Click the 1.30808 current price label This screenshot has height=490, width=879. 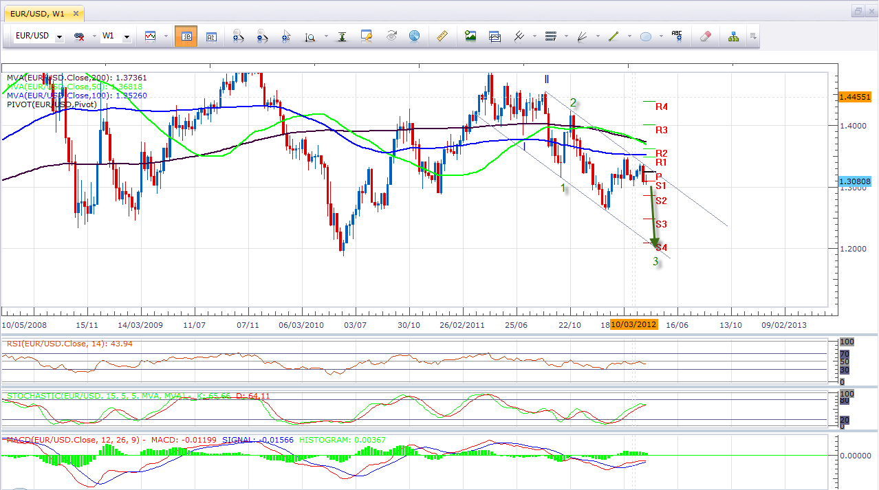pyautogui.click(x=855, y=181)
